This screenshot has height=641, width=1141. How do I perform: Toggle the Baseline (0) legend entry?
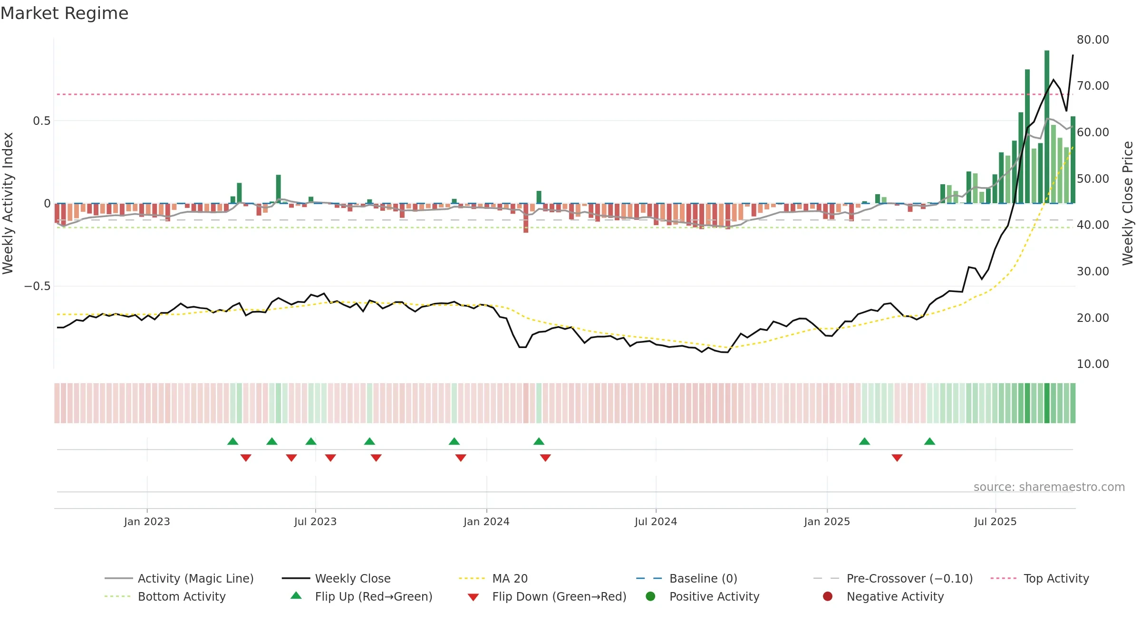click(687, 578)
